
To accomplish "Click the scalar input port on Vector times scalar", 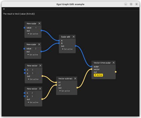I will tap(92, 66).
